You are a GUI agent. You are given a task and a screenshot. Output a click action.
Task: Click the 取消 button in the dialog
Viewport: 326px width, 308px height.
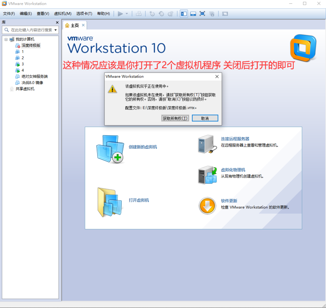coord(205,118)
